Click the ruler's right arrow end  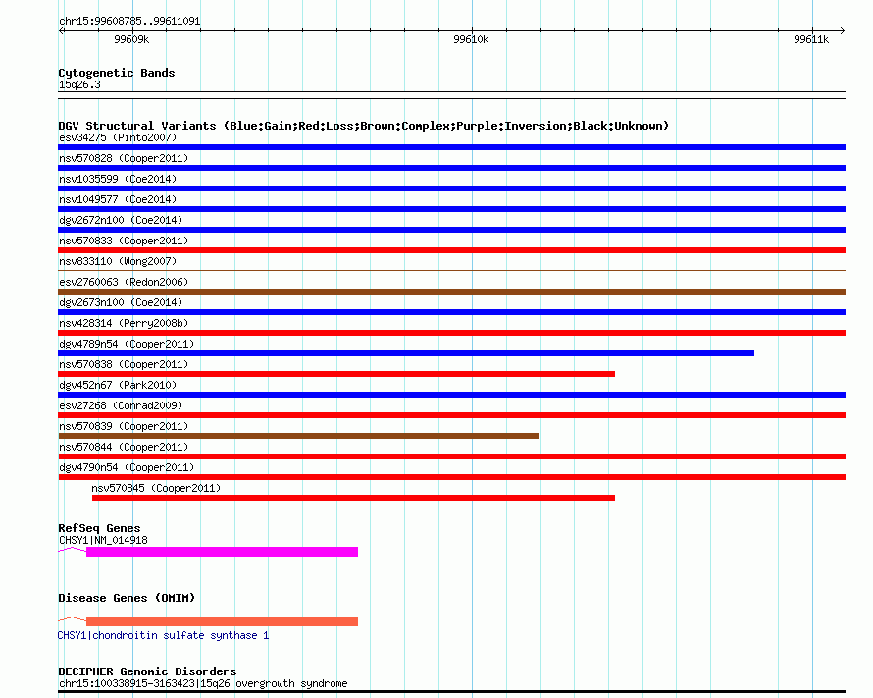[x=843, y=30]
